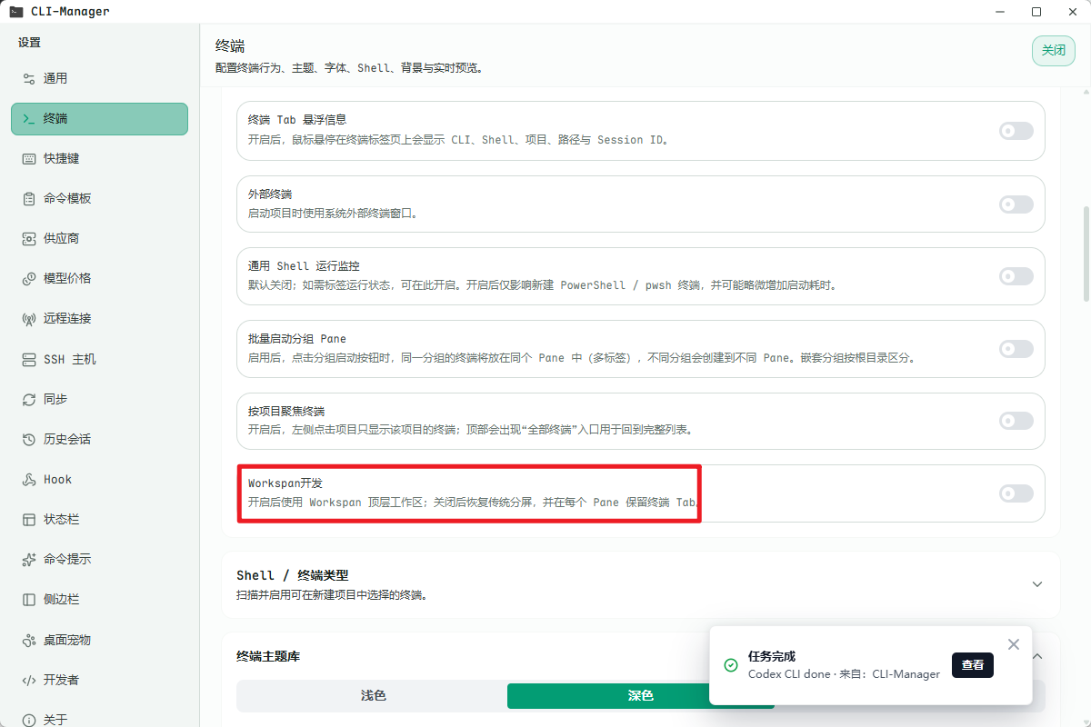The width and height of the screenshot is (1091, 727).
Task: Open 命令模板 settings page
Action: 100,198
